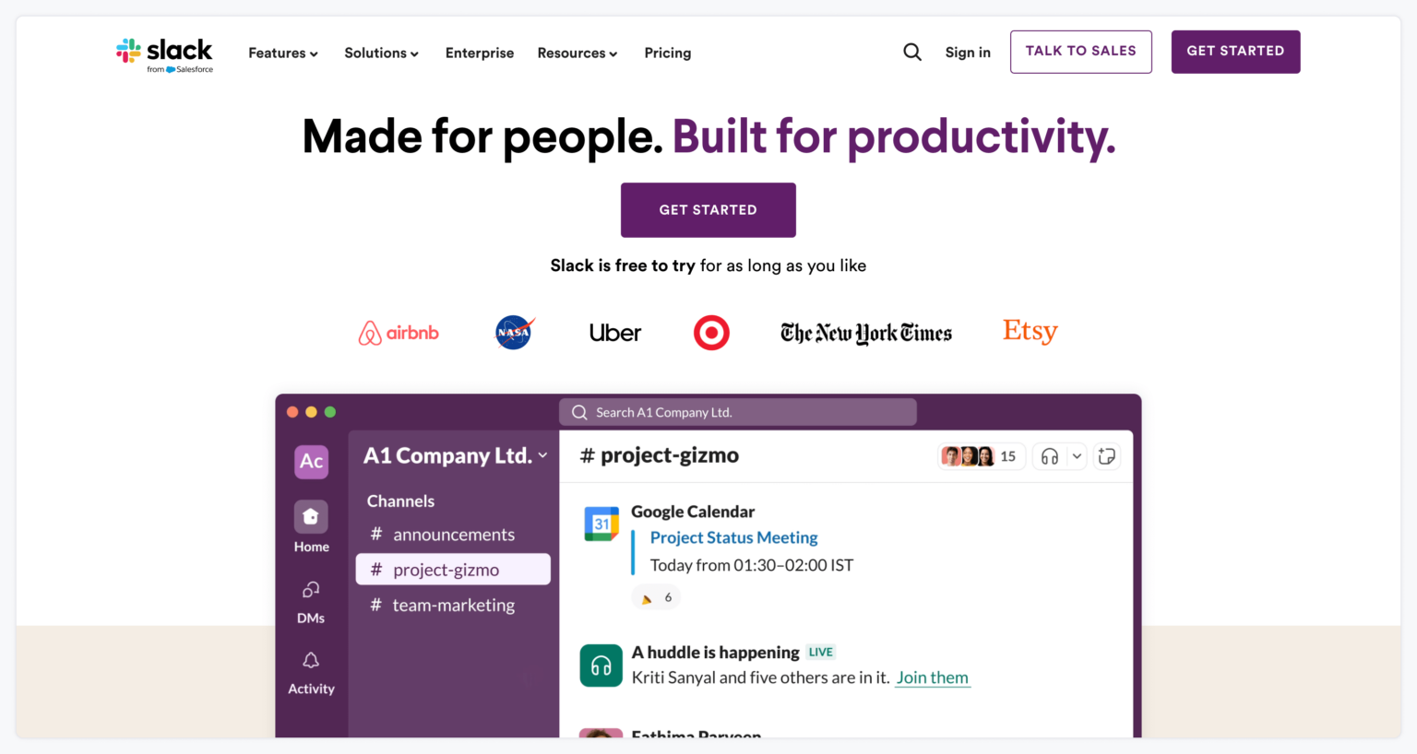1417x754 pixels.
Task: Click TALK TO SALES
Action: tap(1080, 52)
